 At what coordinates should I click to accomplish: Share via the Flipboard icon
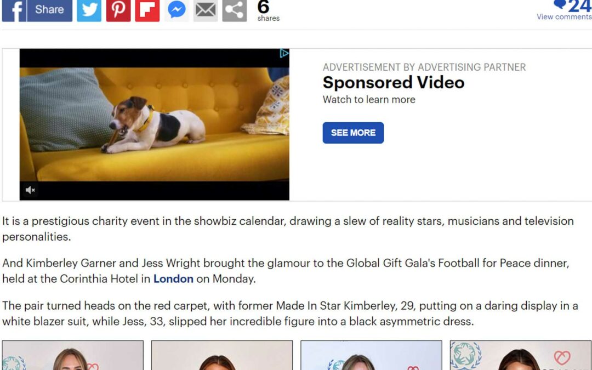tap(147, 10)
